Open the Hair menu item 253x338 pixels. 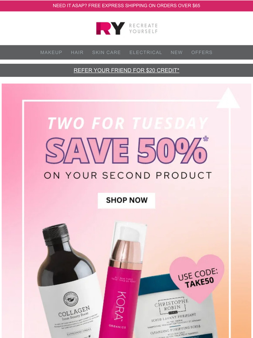click(77, 52)
